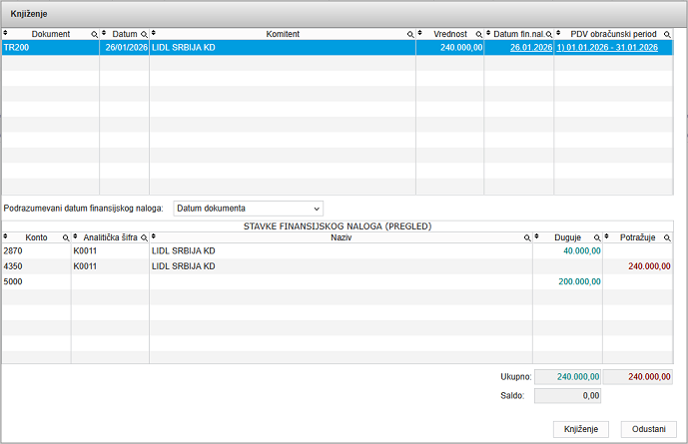Click search icon in Naziv column header
Viewport: 688px width, 444px height.
point(526,237)
